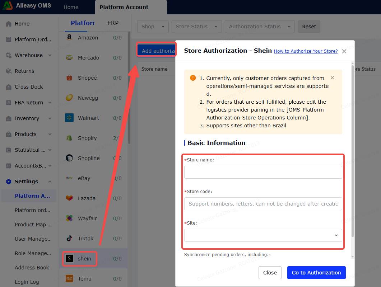This screenshot has width=381, height=287.
Task: Select the Mercado platform icon
Action: coord(69,57)
